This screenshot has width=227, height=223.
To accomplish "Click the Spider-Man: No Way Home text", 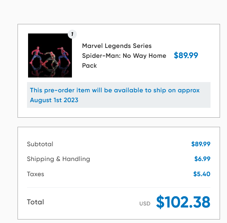I will [x=124, y=56].
